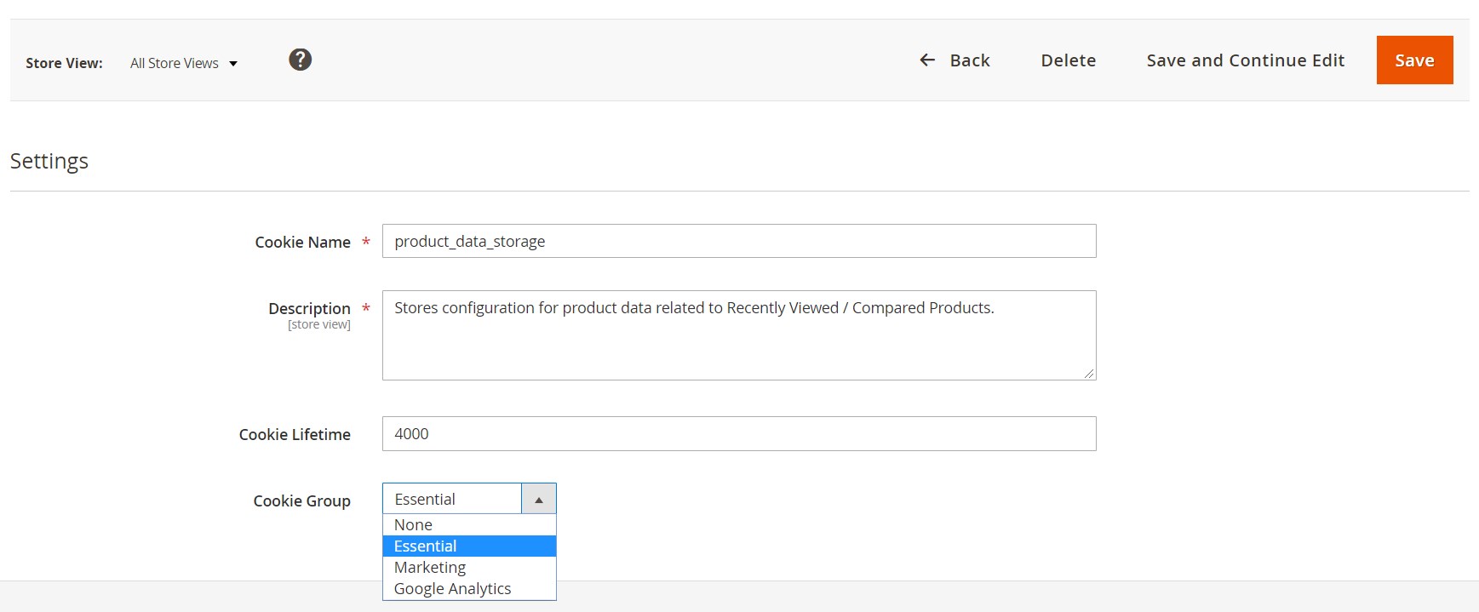Select None from the Cookie Group list
This screenshot has height=612, width=1479.
414,525
